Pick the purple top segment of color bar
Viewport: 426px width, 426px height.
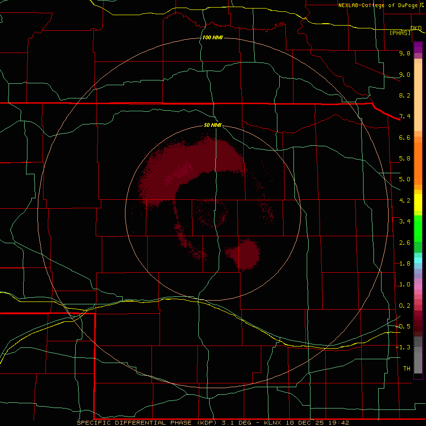click(418, 47)
